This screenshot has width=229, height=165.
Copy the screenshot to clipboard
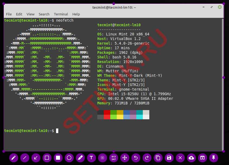(158, 158)
